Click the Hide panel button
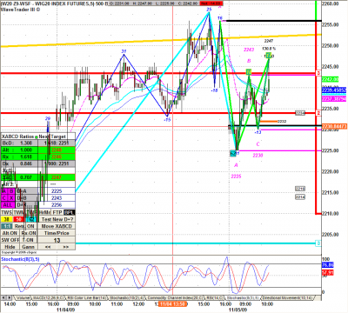This screenshot has height=313, width=348. click(x=10, y=247)
